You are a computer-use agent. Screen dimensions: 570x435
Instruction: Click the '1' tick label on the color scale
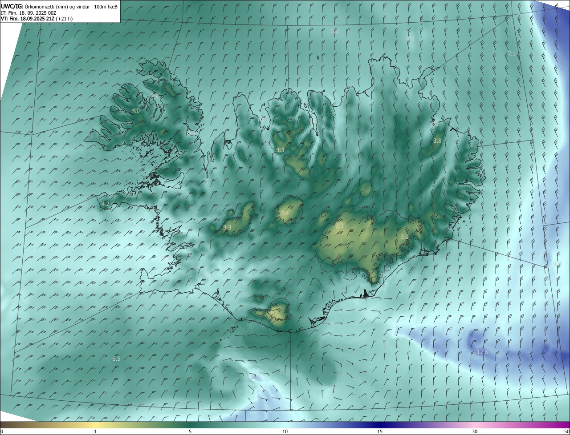point(95,431)
